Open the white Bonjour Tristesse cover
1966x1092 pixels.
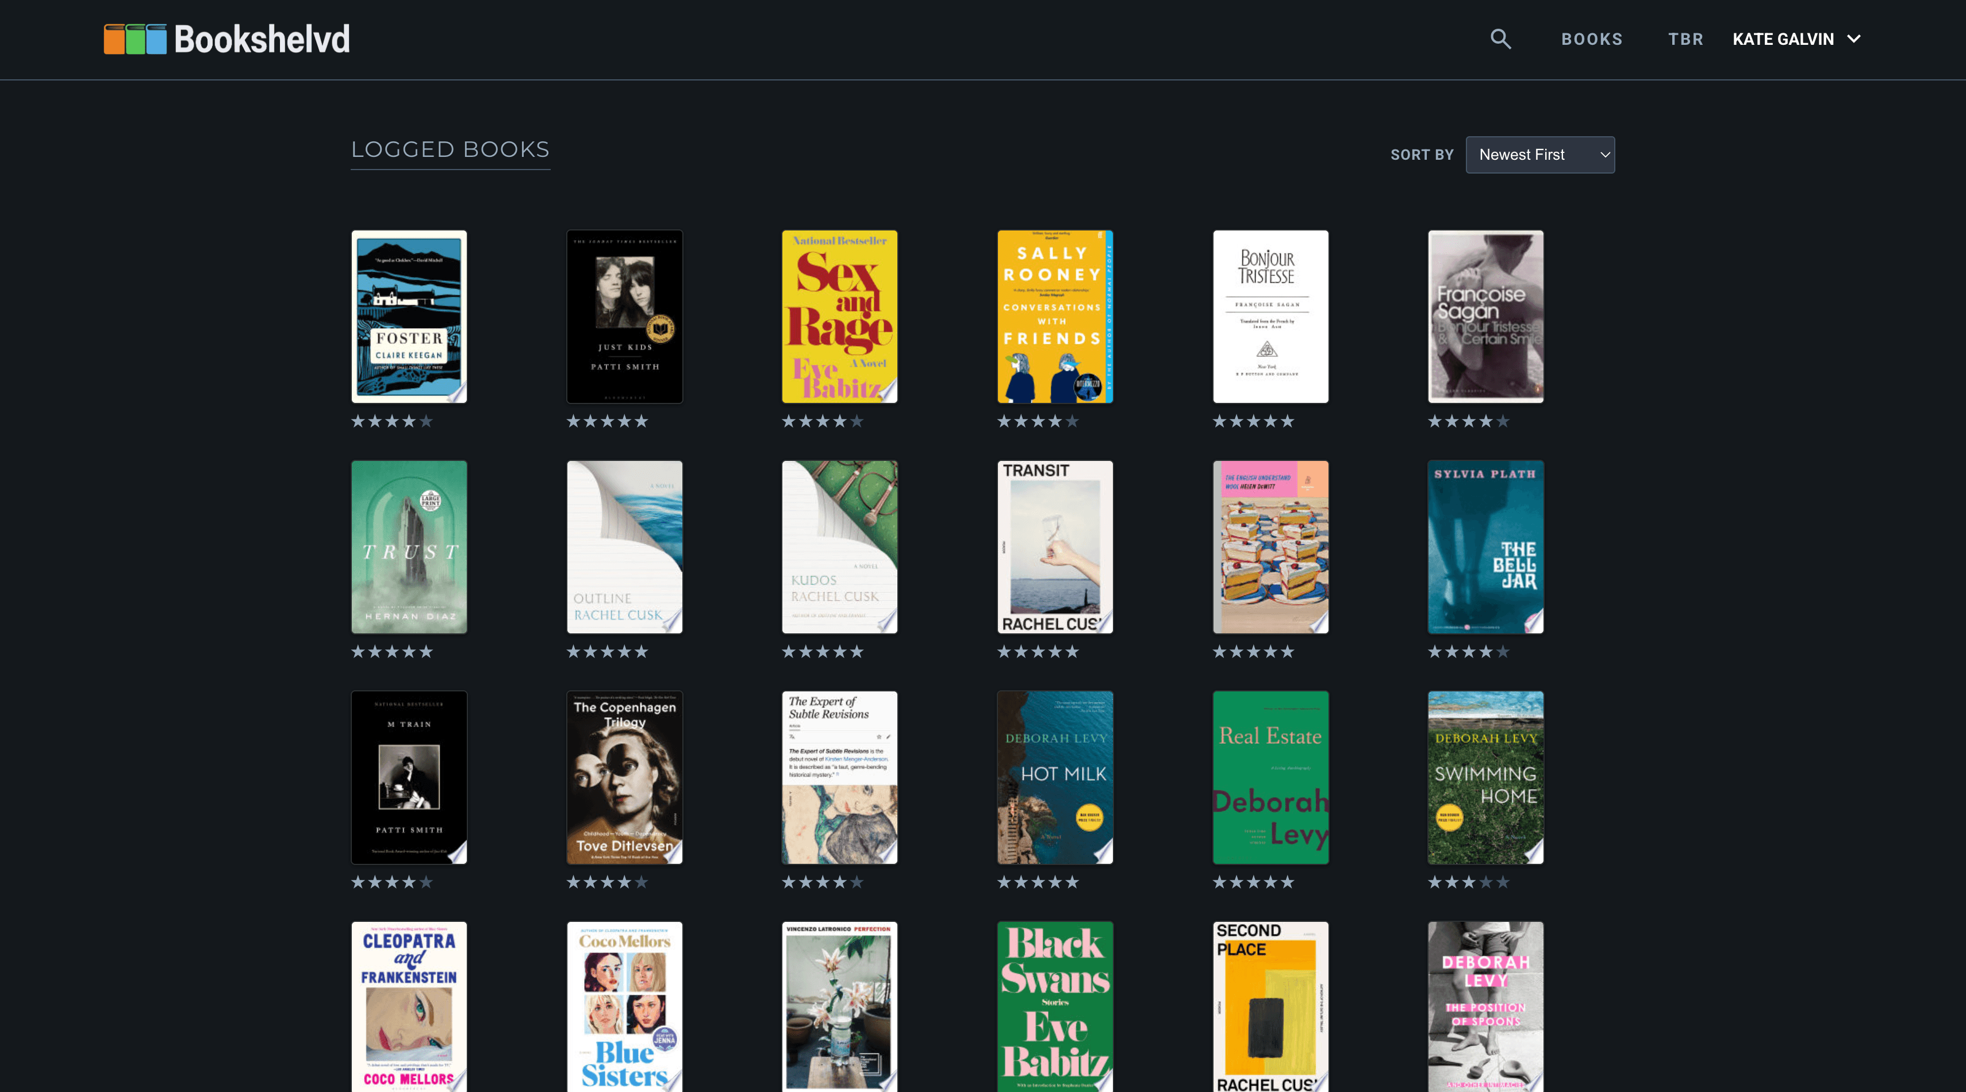1271,317
